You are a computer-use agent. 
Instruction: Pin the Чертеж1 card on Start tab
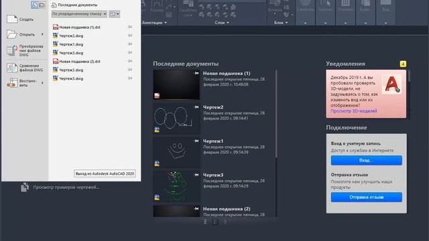pyautogui.click(x=196, y=141)
